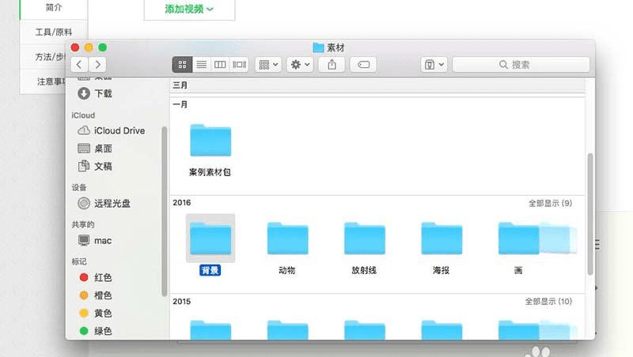The width and height of the screenshot is (633, 357).
Task: Select 下载 Downloads in the sidebar
Action: [95, 93]
